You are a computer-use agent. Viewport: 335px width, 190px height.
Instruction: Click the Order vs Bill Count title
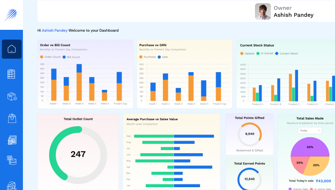[x=55, y=45]
